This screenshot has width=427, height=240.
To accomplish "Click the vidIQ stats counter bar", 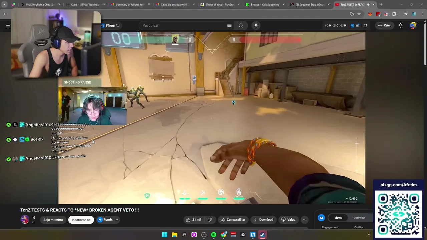I will coord(336,25).
